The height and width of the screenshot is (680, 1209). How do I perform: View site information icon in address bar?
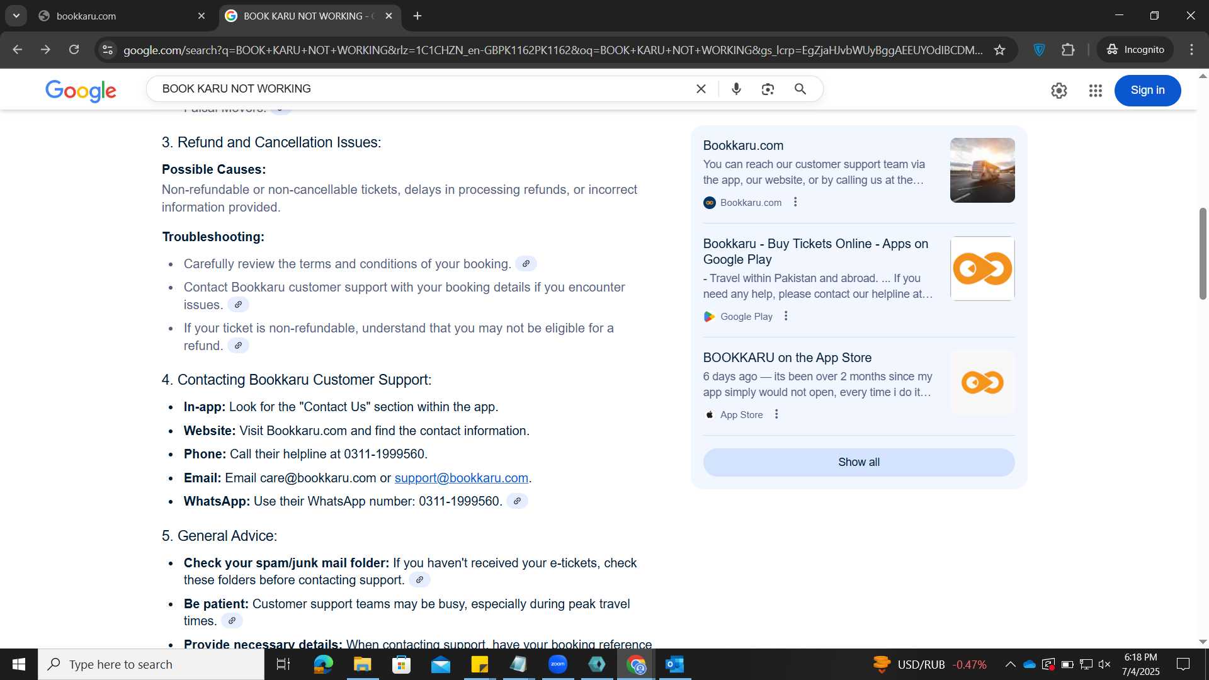[108, 50]
